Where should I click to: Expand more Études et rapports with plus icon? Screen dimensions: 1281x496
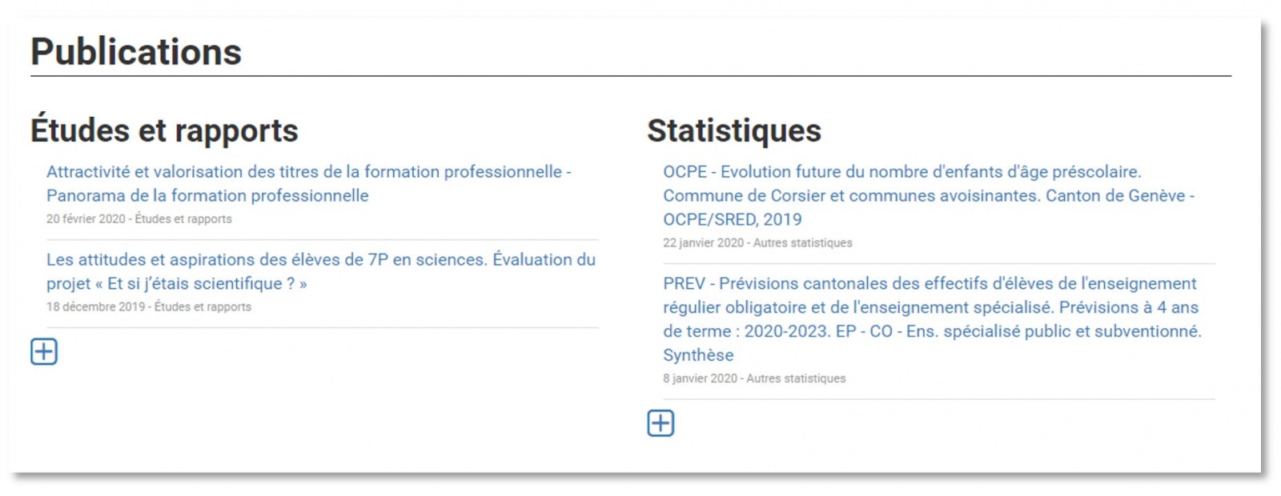[44, 351]
